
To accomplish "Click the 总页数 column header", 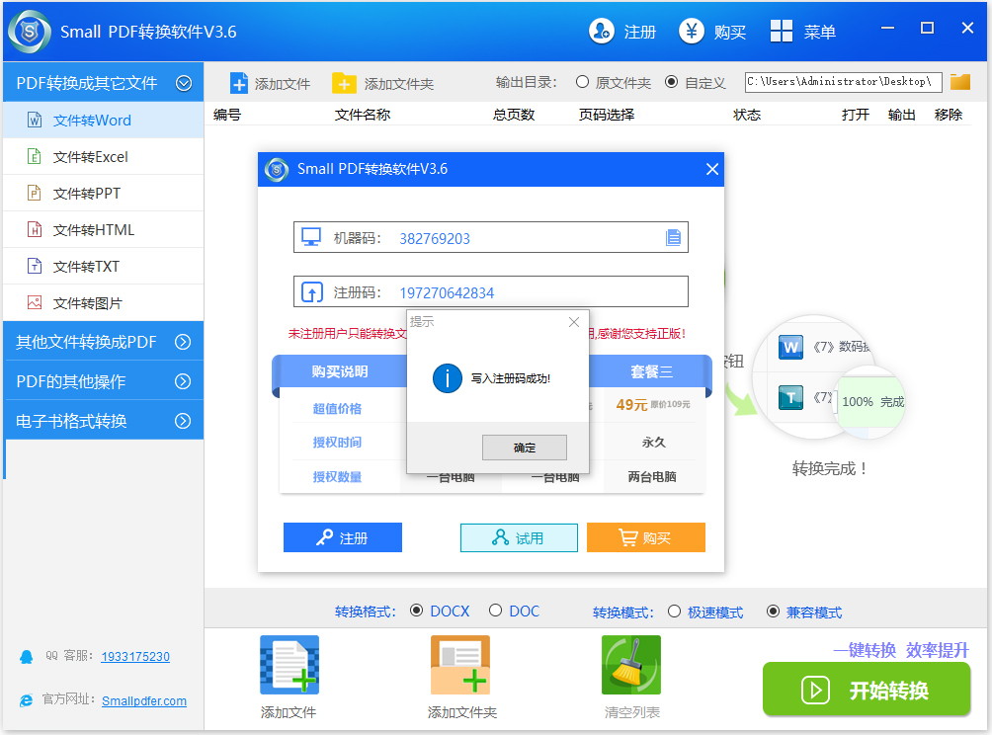I will click(514, 115).
